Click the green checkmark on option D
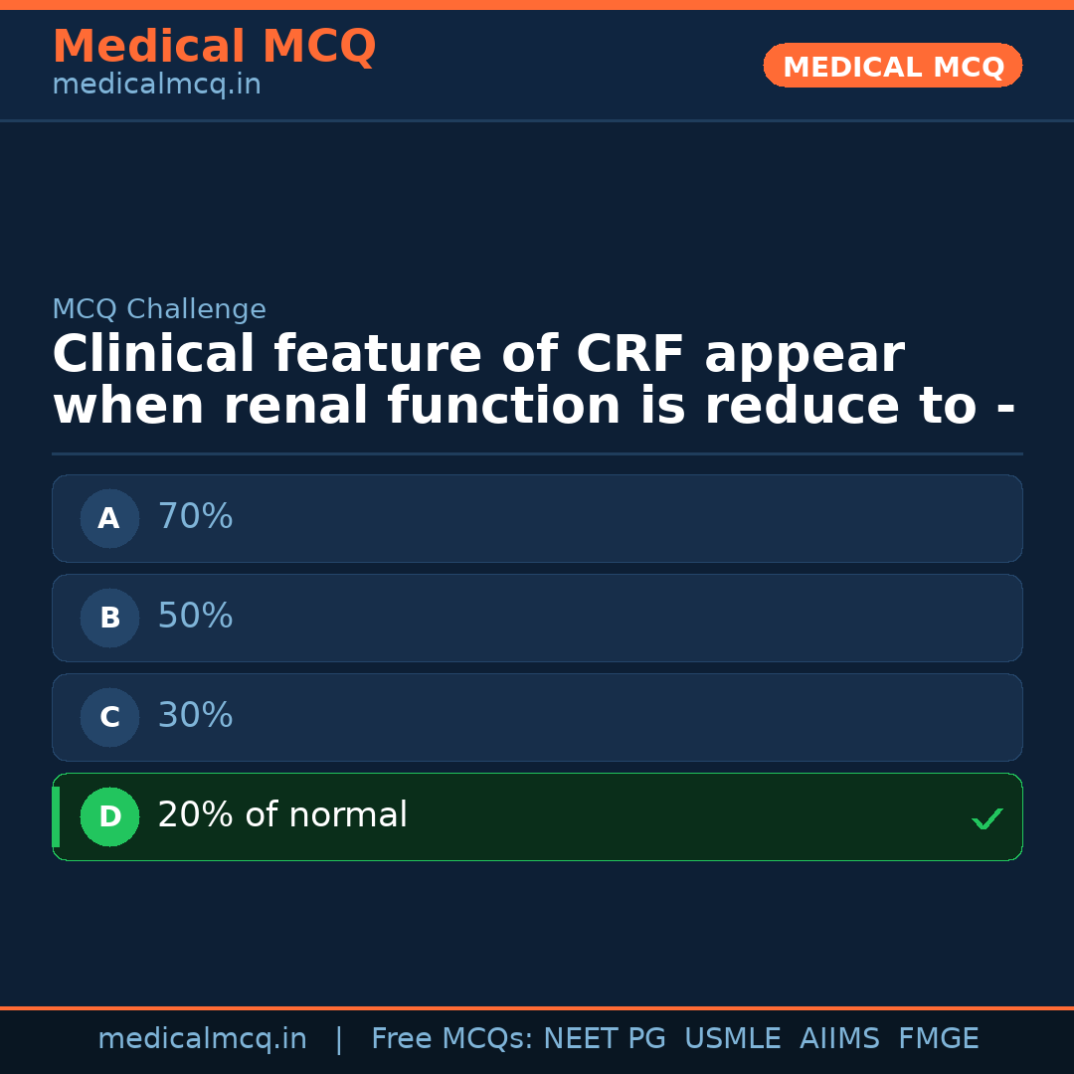 (986, 818)
